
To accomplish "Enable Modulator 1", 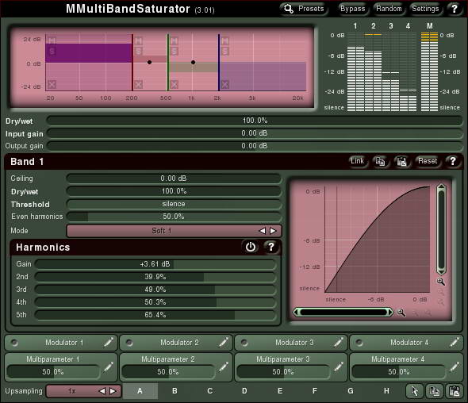I will coord(14,343).
